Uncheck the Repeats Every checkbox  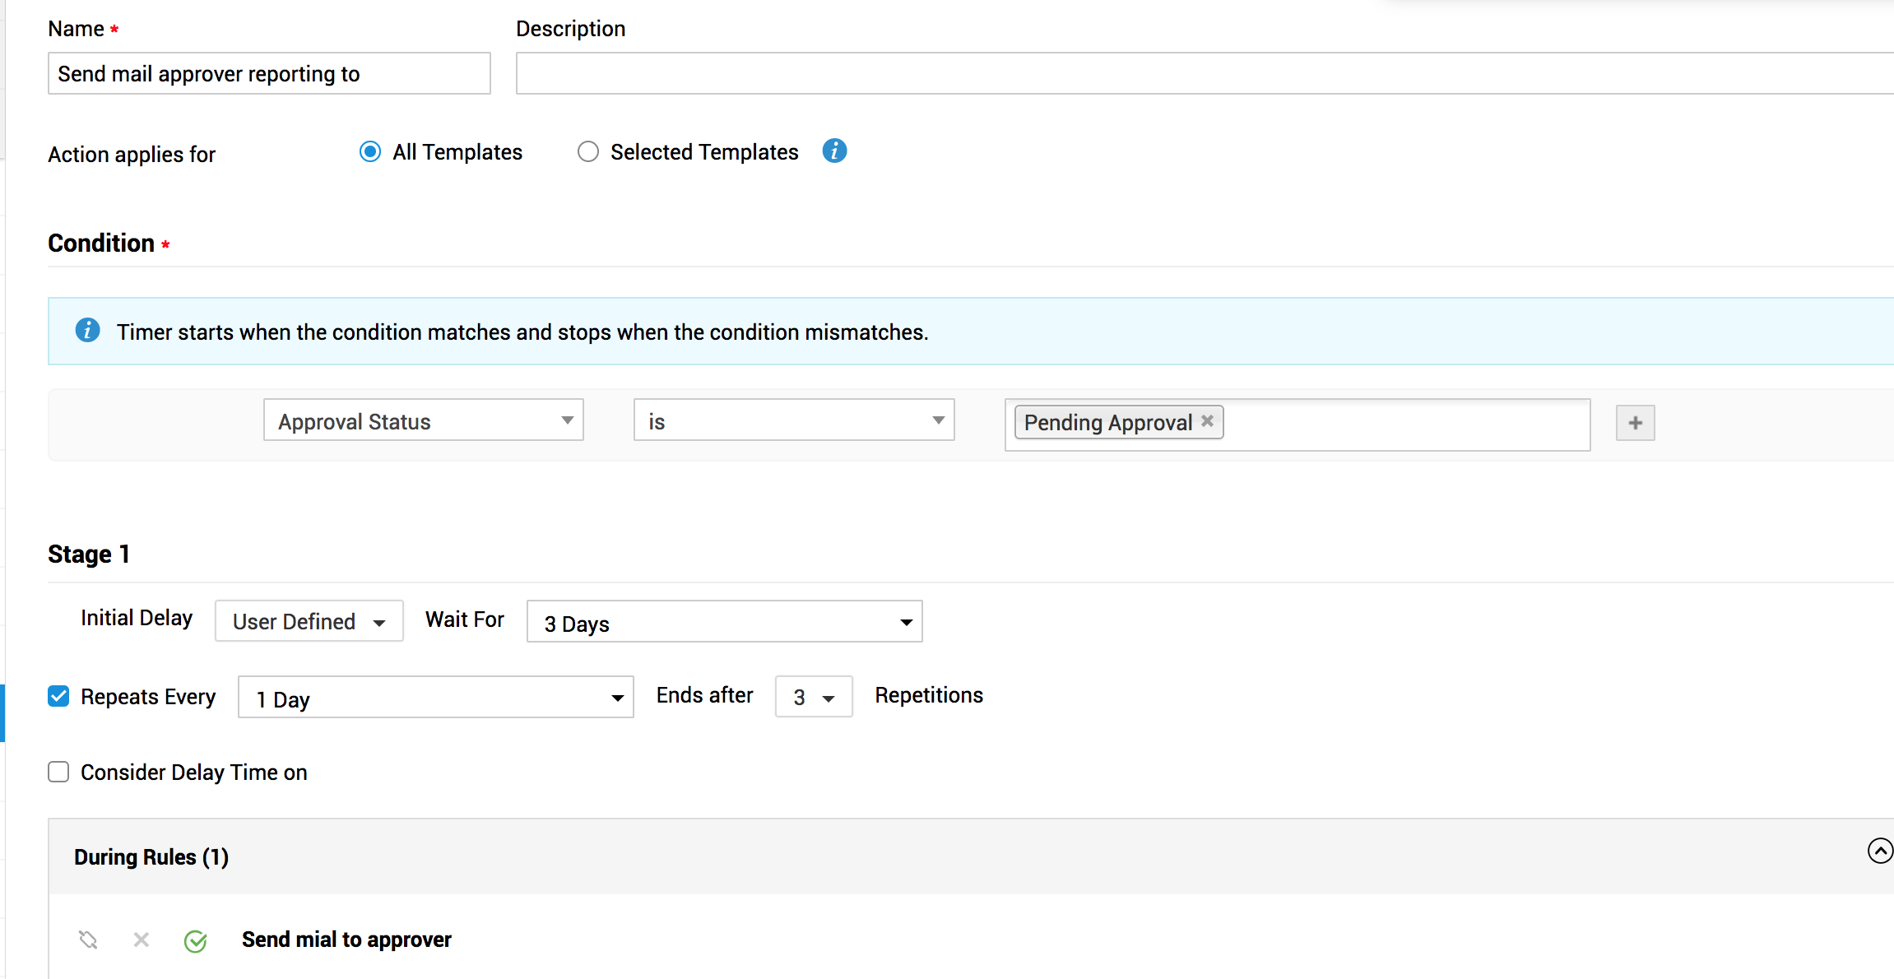pyautogui.click(x=58, y=697)
